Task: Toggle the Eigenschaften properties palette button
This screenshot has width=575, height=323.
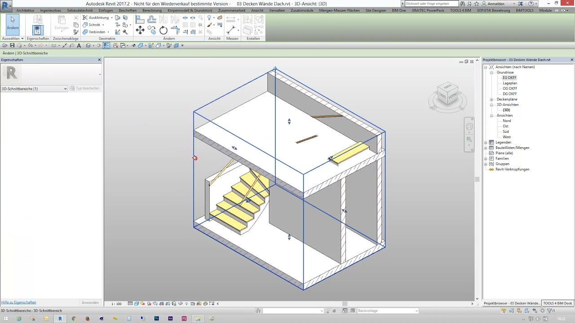Action: point(37,30)
